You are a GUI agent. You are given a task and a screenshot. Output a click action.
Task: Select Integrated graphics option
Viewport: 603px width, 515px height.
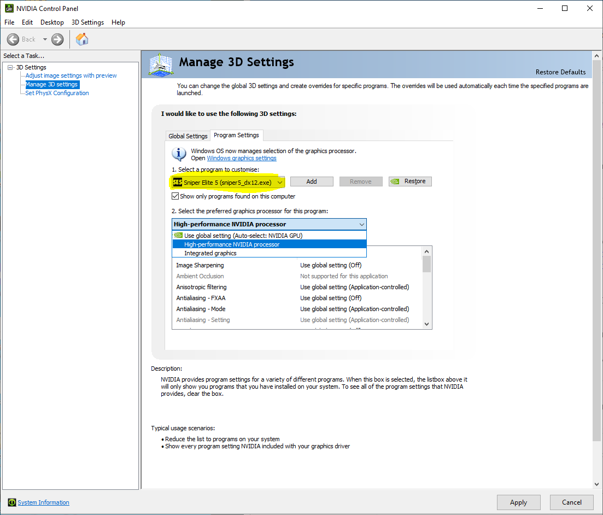point(210,253)
